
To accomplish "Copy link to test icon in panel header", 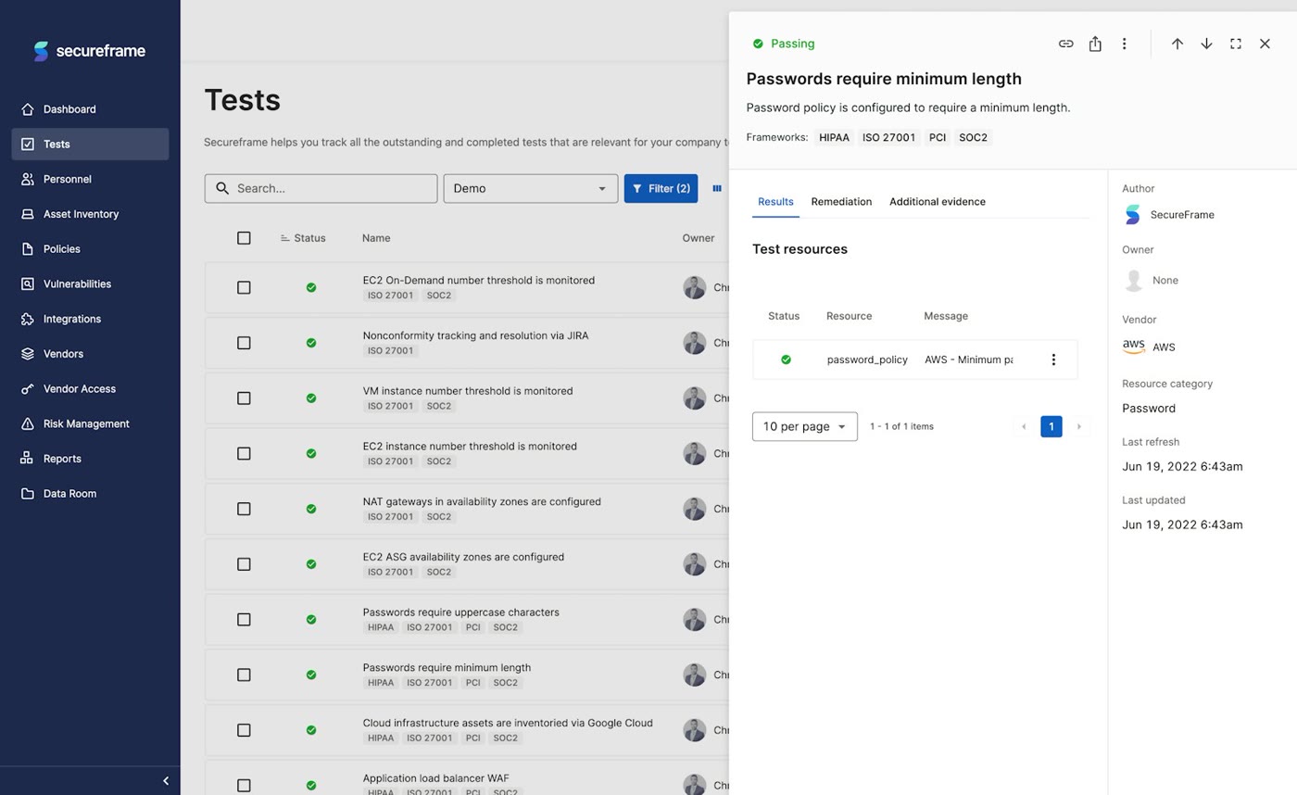I will (1065, 44).
